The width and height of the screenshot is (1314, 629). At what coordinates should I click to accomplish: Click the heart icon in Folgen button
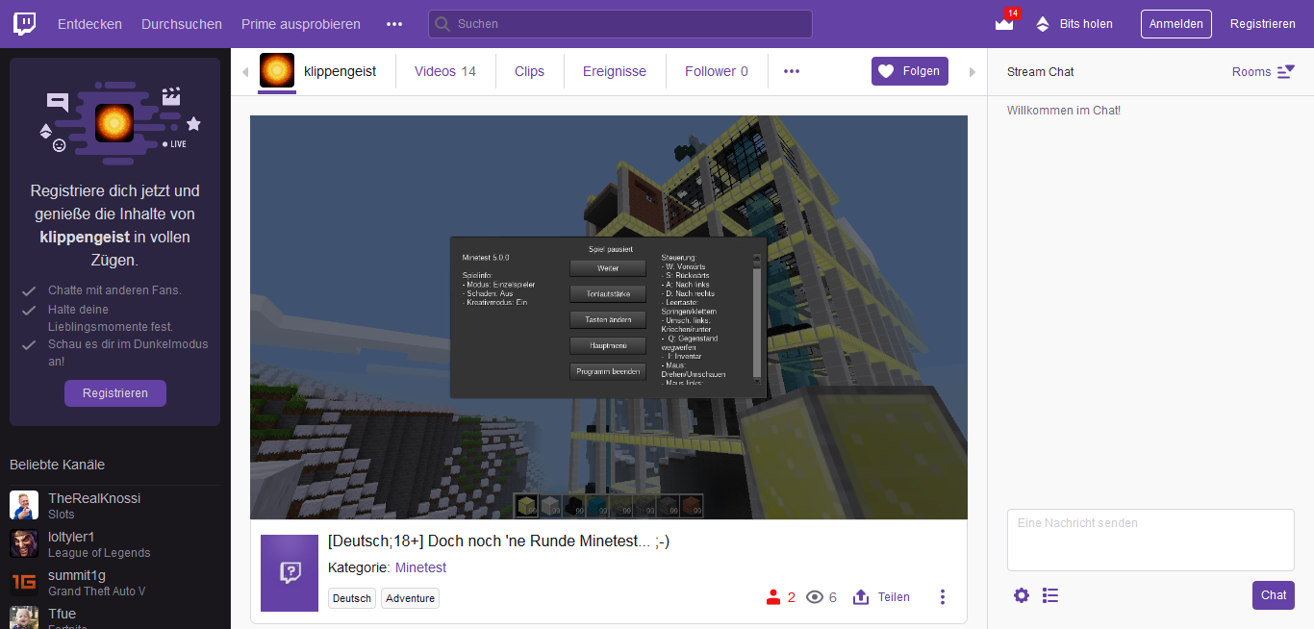tap(886, 71)
